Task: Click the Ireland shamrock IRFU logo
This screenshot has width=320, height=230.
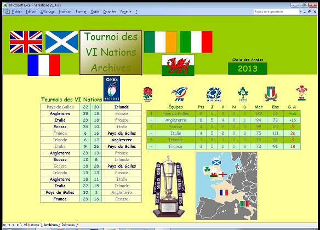Action: 243,94
